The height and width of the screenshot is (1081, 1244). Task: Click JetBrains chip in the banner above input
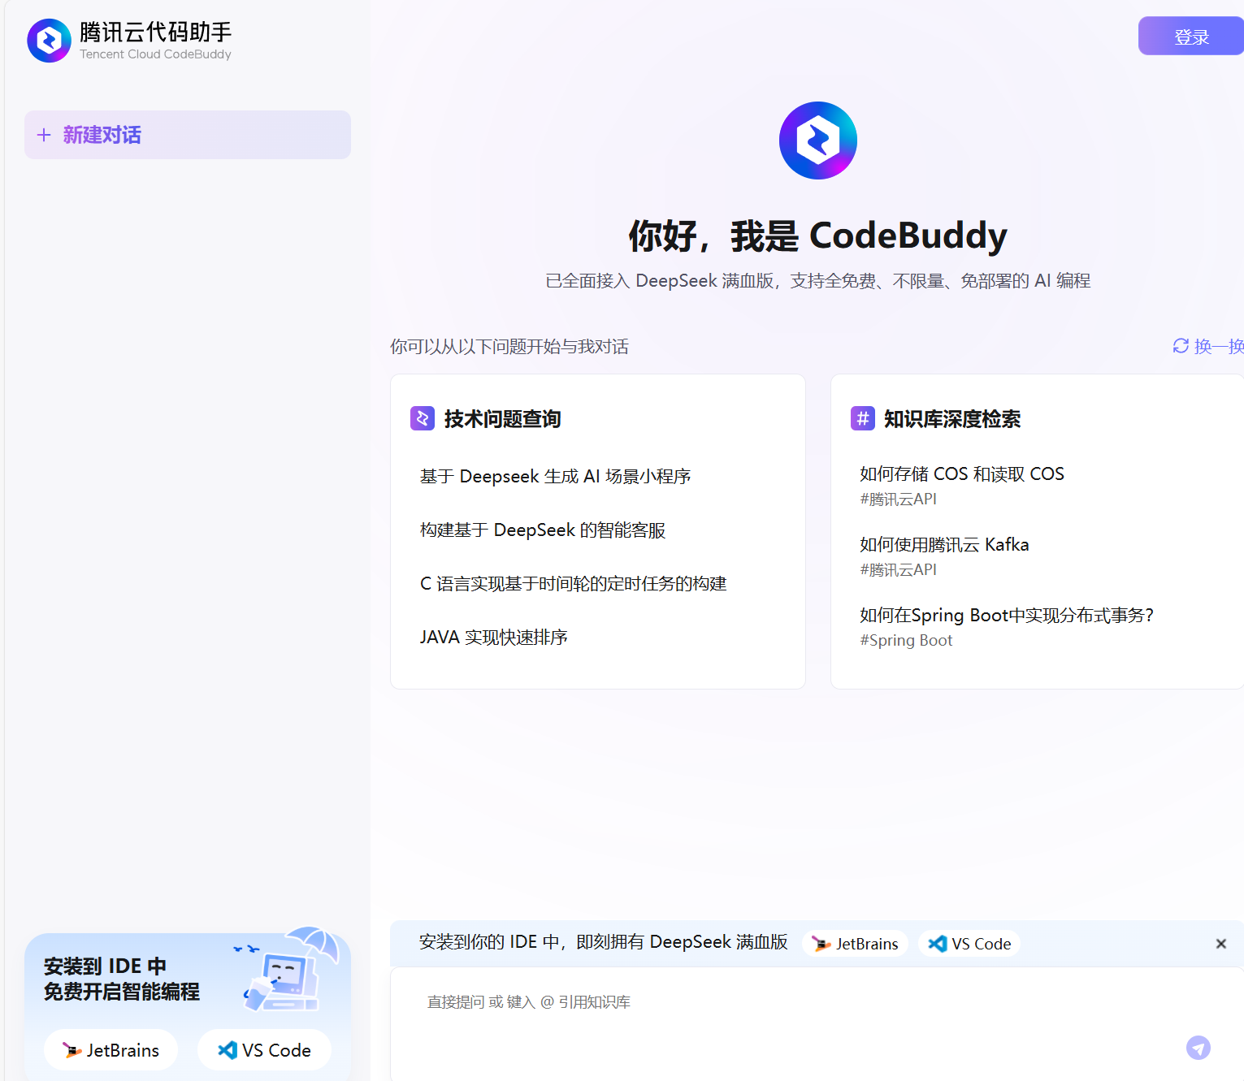855,944
